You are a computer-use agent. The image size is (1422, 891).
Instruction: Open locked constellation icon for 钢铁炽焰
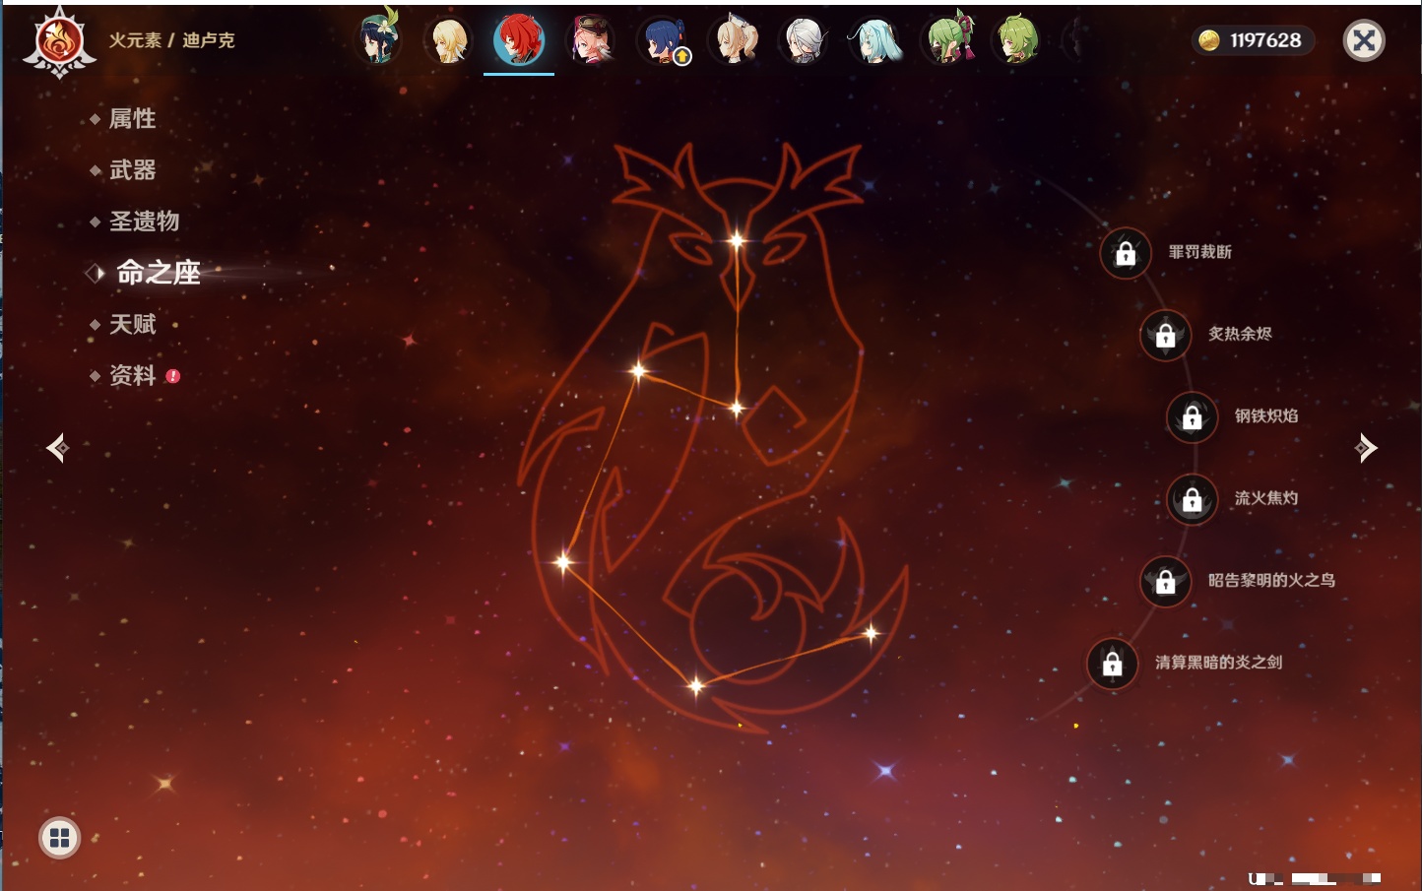click(1193, 416)
